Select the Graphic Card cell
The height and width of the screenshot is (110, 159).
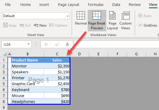pos(28,84)
